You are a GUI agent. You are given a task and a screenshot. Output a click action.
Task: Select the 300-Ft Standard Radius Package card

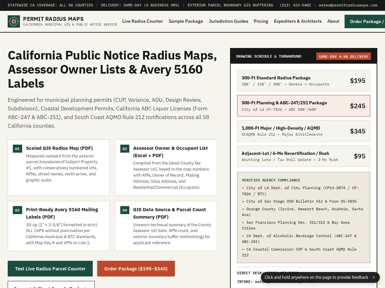[x=304, y=81]
